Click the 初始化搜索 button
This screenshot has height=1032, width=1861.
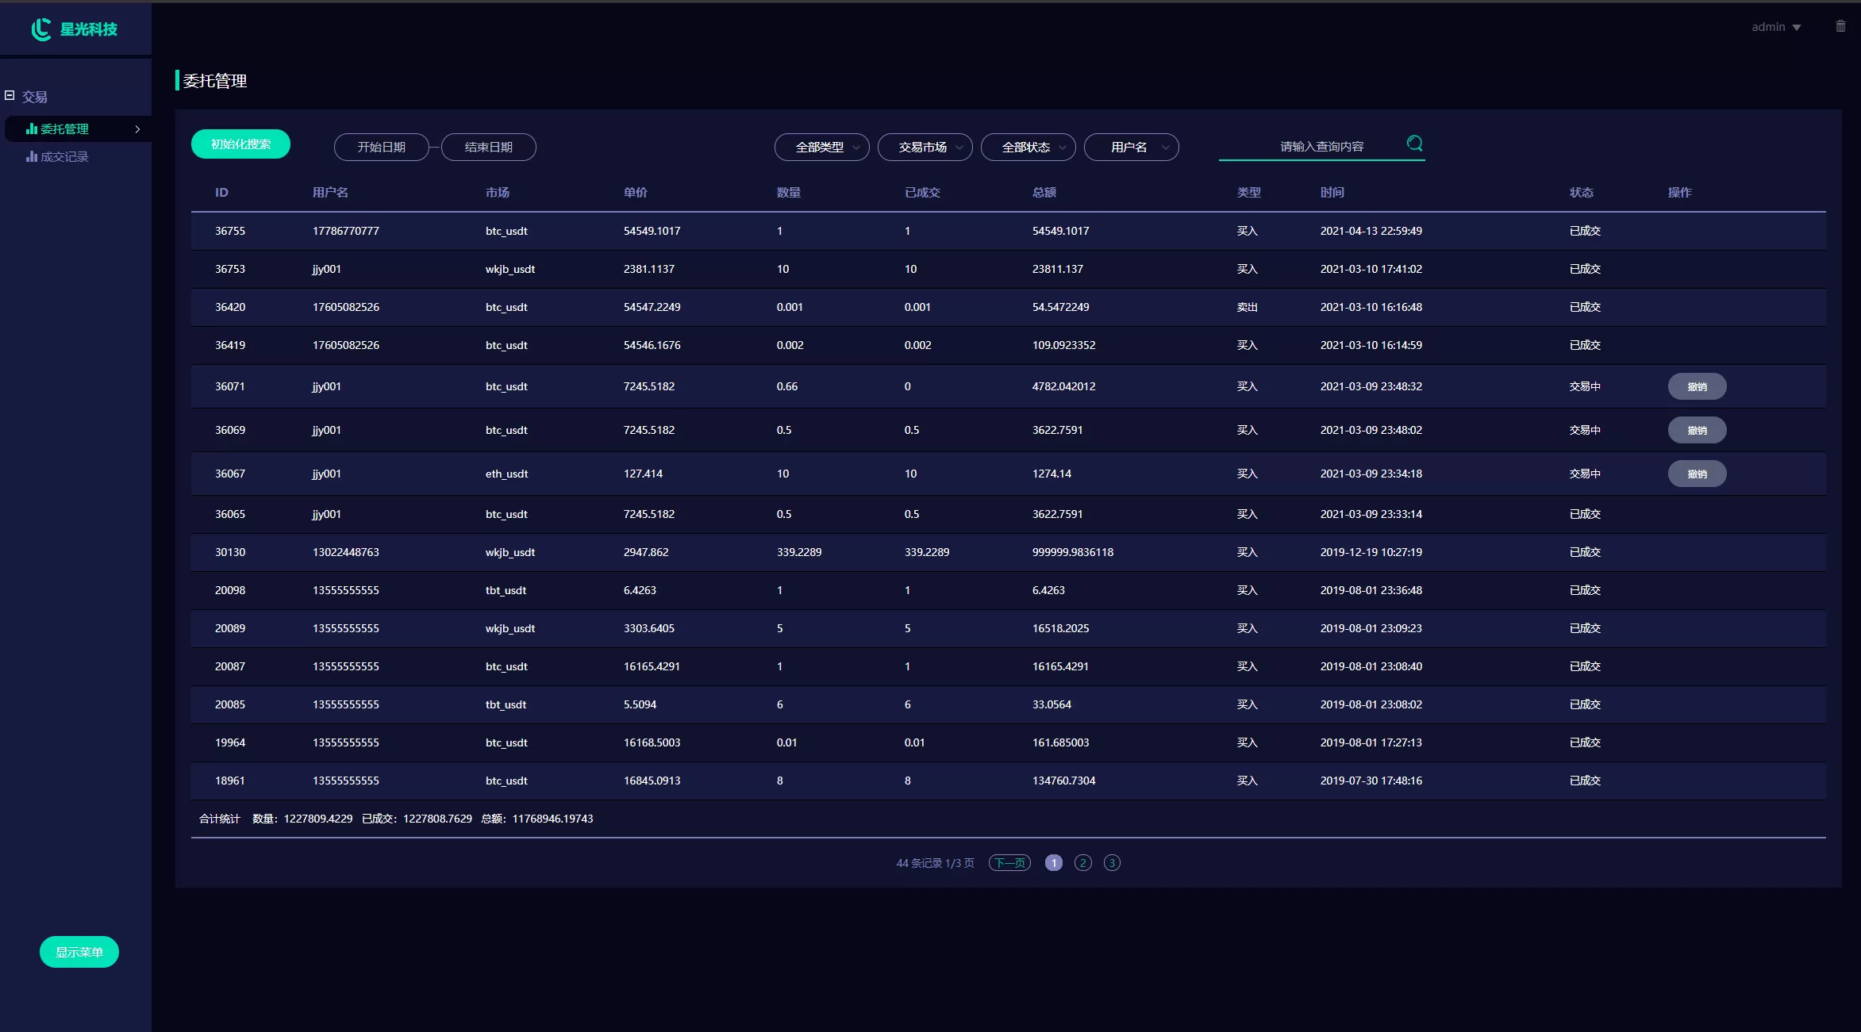(240, 144)
